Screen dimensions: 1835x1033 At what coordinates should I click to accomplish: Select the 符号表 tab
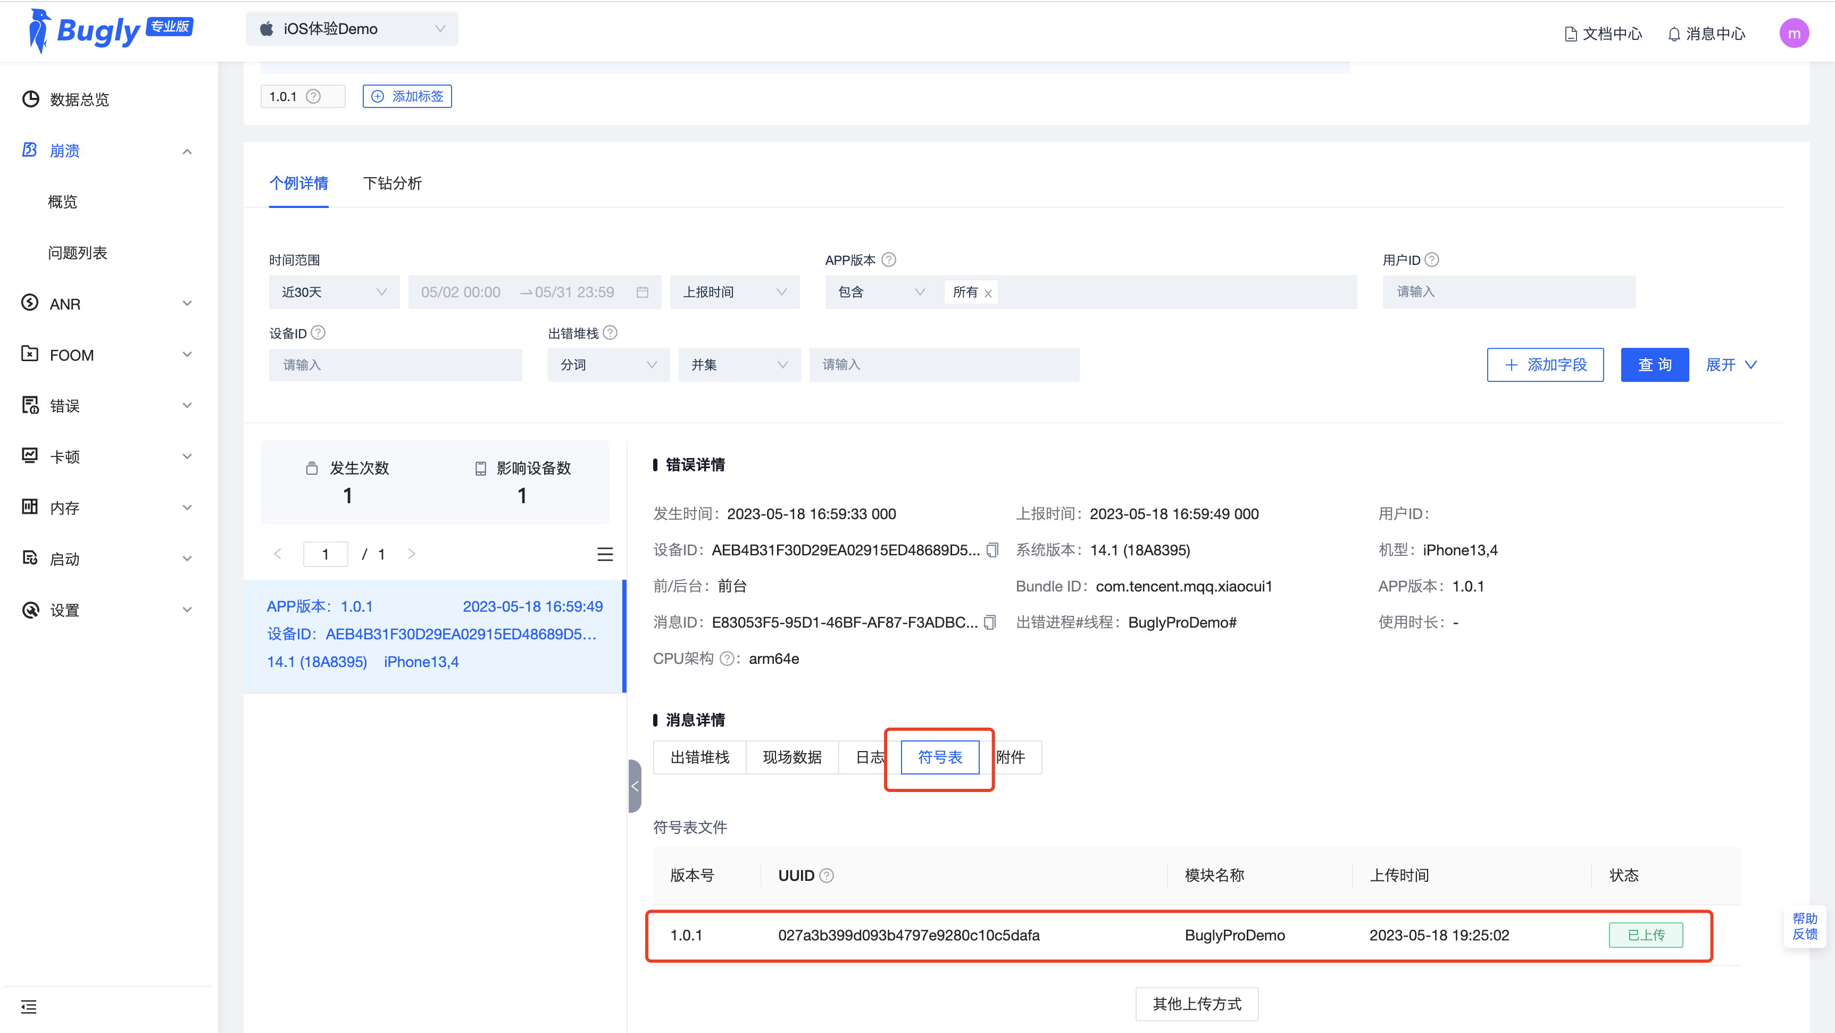click(940, 757)
